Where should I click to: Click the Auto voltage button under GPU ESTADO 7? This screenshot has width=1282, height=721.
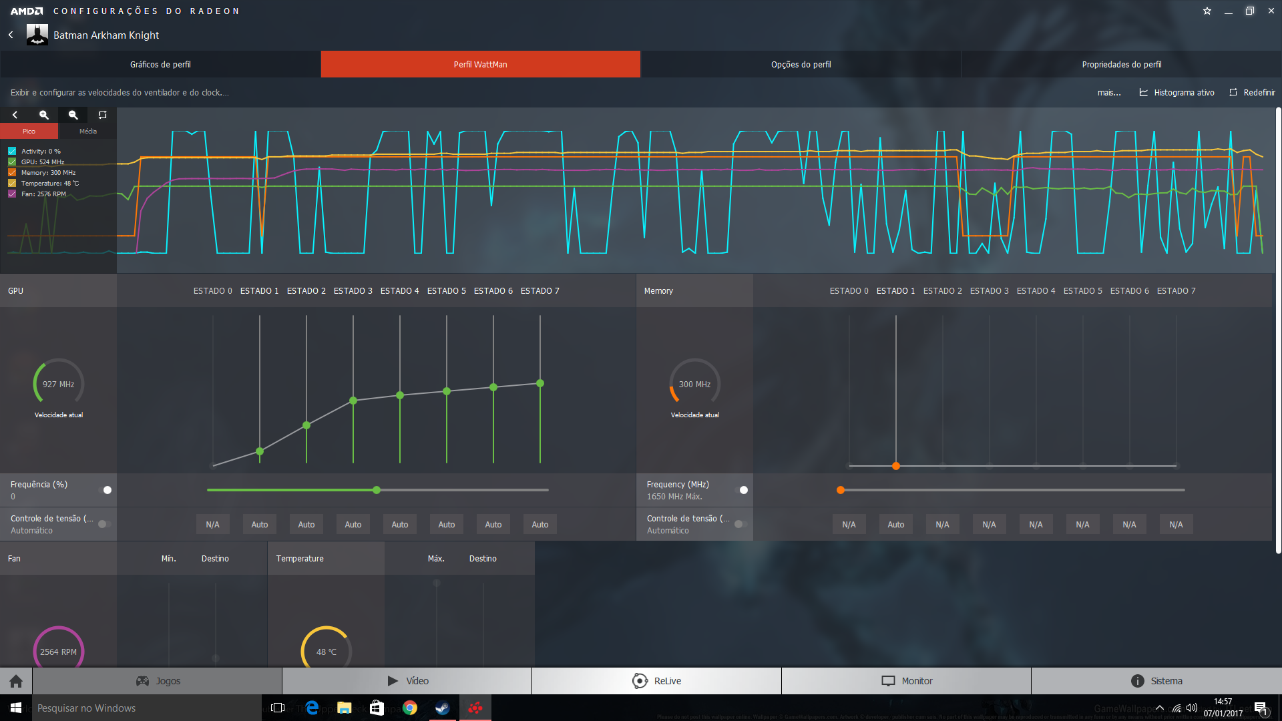pyautogui.click(x=540, y=525)
